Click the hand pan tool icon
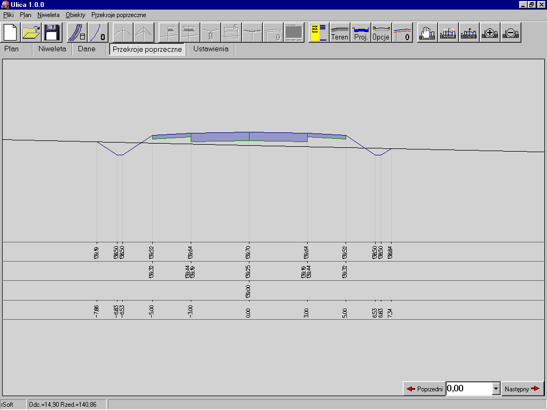 click(427, 33)
